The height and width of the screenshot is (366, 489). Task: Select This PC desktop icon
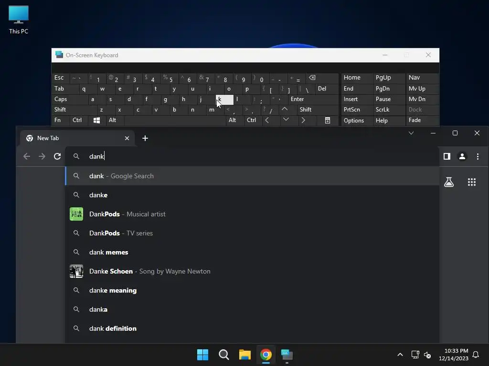click(19, 20)
